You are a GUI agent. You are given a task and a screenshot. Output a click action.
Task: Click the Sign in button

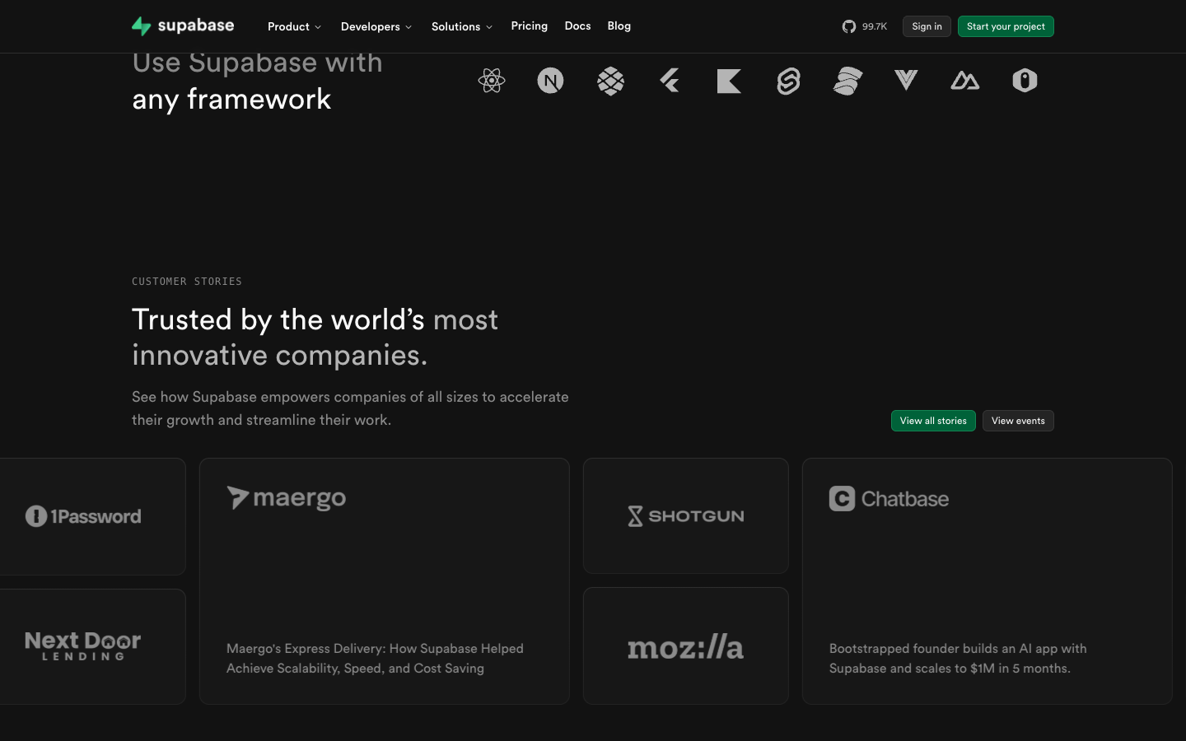927,26
